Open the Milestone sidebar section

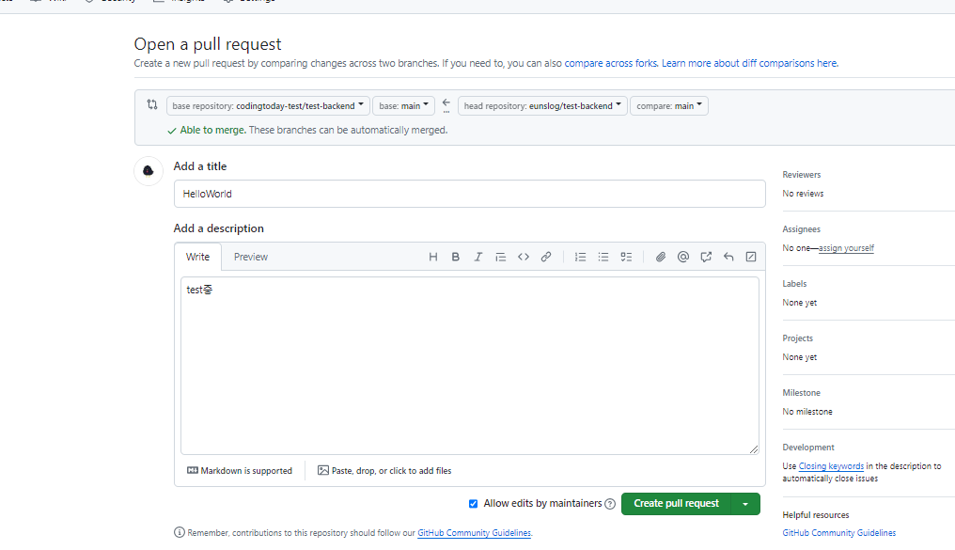tap(802, 393)
